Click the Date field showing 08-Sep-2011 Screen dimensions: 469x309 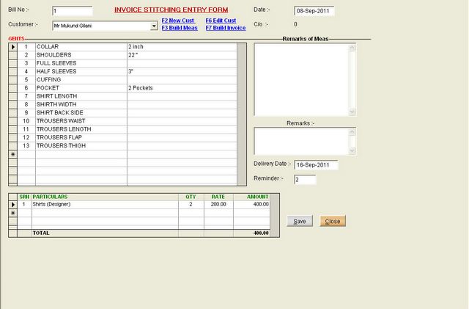tap(314, 11)
